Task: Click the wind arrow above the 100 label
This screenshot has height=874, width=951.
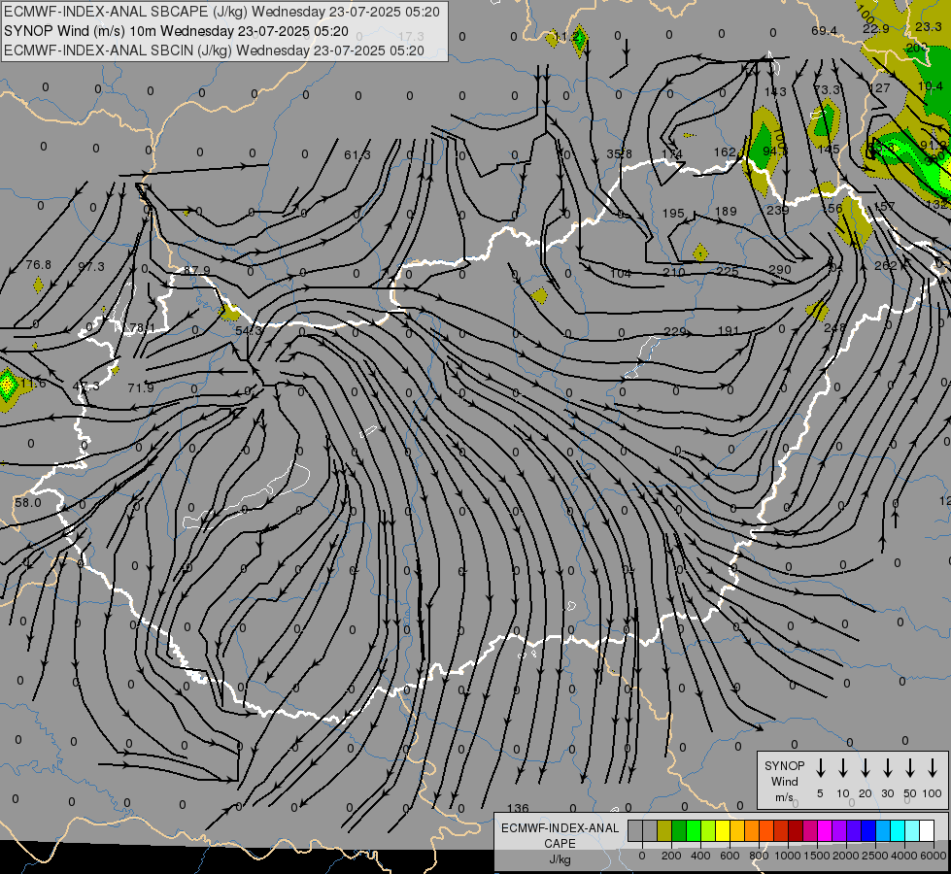Action: click(x=933, y=768)
